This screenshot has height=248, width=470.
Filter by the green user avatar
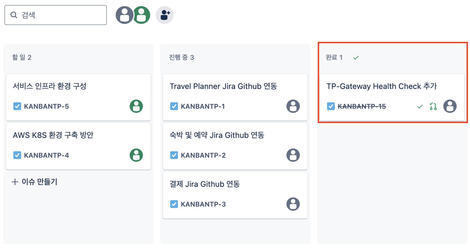click(142, 15)
